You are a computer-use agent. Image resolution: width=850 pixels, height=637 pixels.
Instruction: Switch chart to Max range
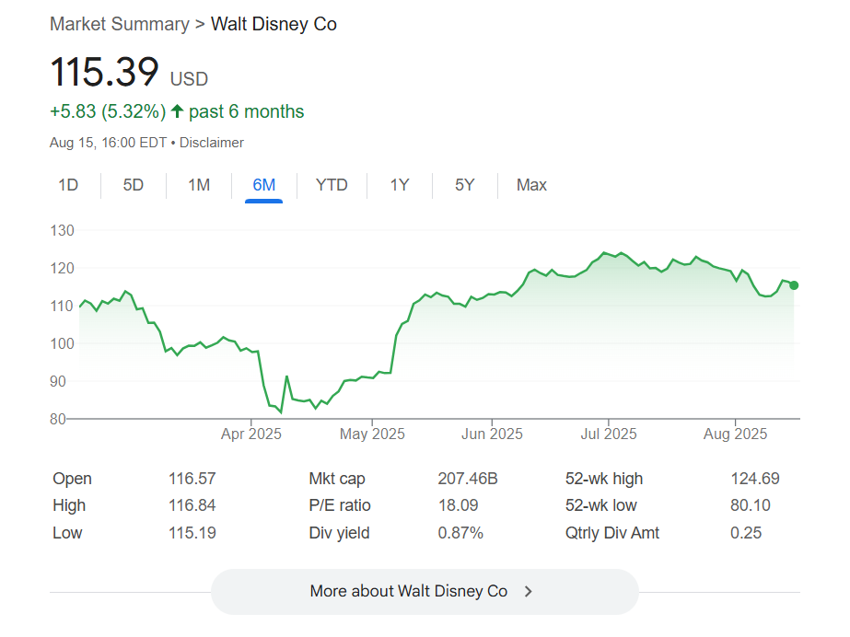coord(531,185)
